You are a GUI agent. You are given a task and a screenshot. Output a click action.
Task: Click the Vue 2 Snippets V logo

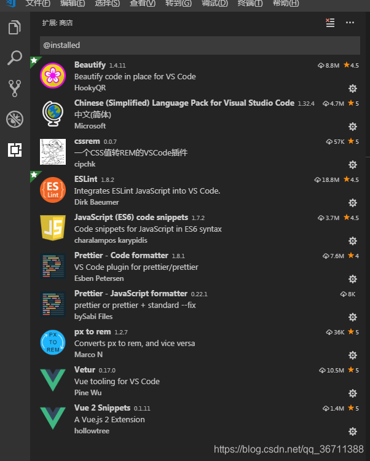coord(53,419)
